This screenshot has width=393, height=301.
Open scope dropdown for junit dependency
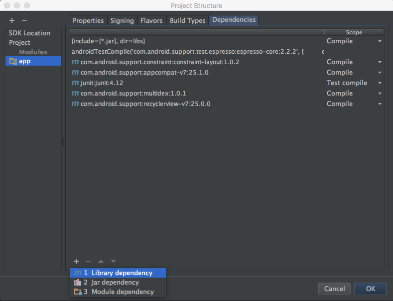(380, 83)
